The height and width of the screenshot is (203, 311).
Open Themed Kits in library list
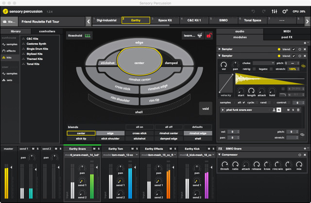35,59
